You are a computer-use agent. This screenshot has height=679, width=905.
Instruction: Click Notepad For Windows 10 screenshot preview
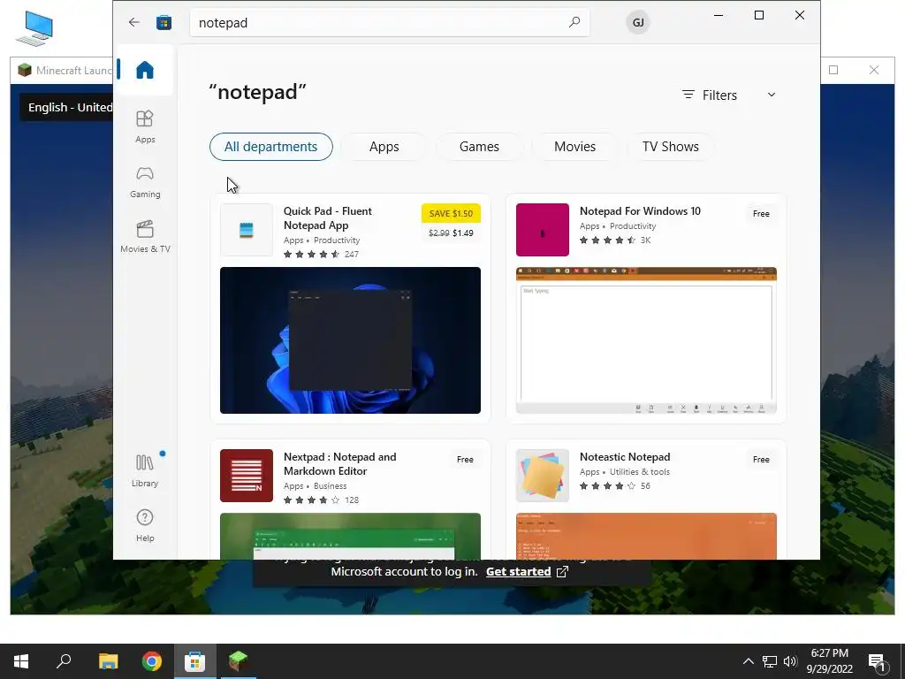646,340
